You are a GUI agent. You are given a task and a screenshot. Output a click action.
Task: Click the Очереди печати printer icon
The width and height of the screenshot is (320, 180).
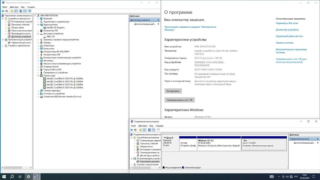point(41,67)
